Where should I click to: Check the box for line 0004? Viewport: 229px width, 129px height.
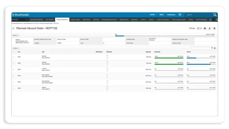coord(13,76)
